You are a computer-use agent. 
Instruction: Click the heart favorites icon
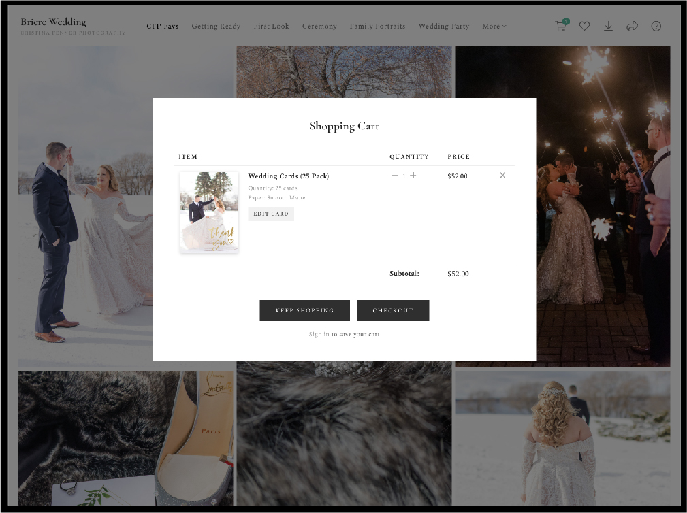coord(584,27)
